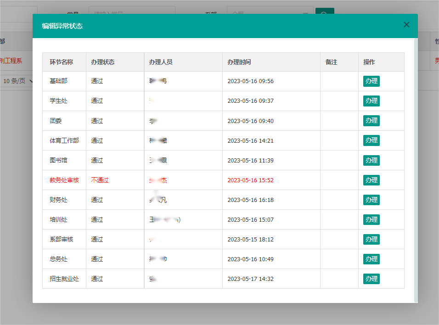Viewport: 439px width, 325px height.
Task: Click 办理 button for 学生处 row
Action: coord(371,101)
